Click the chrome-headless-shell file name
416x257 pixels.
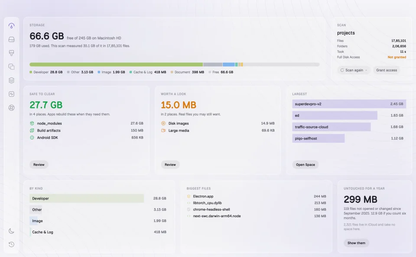tap(211, 209)
